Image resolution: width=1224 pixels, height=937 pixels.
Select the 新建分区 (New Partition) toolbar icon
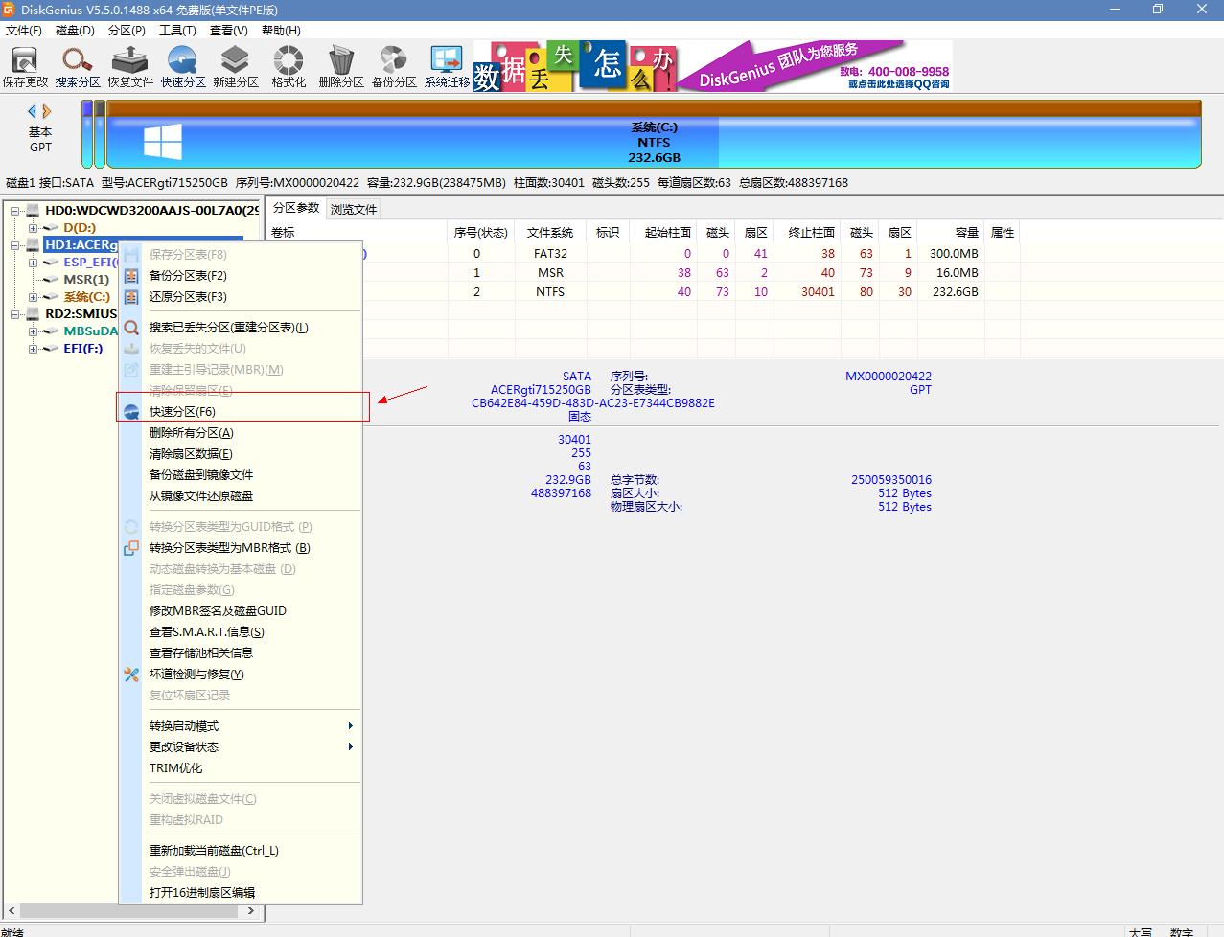(x=236, y=66)
